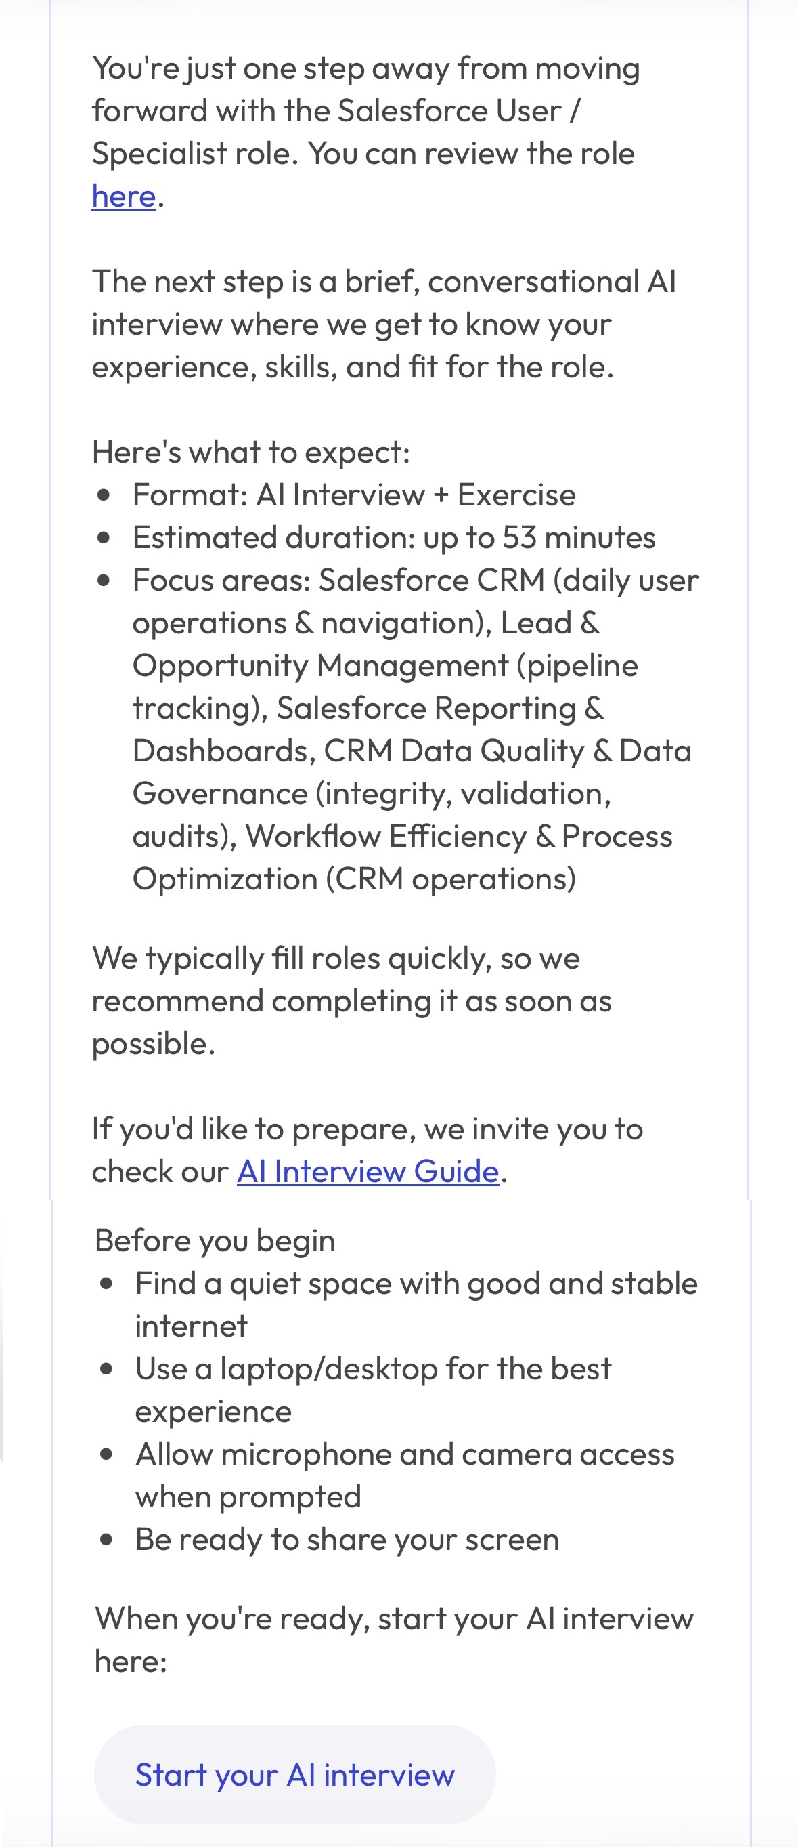
Task: Click the "When you're ready" paragraph
Action: 394,1640
